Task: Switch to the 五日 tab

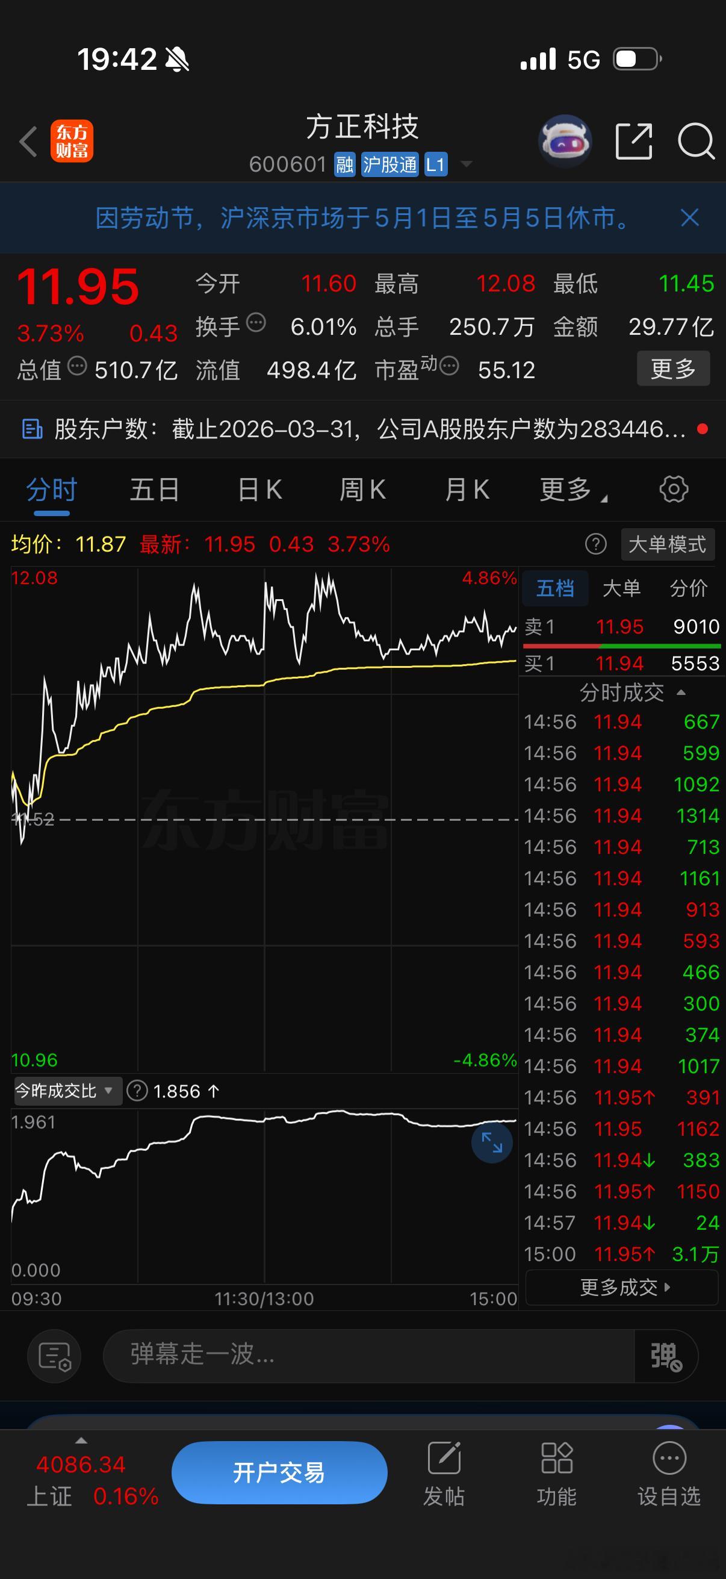Action: [154, 490]
